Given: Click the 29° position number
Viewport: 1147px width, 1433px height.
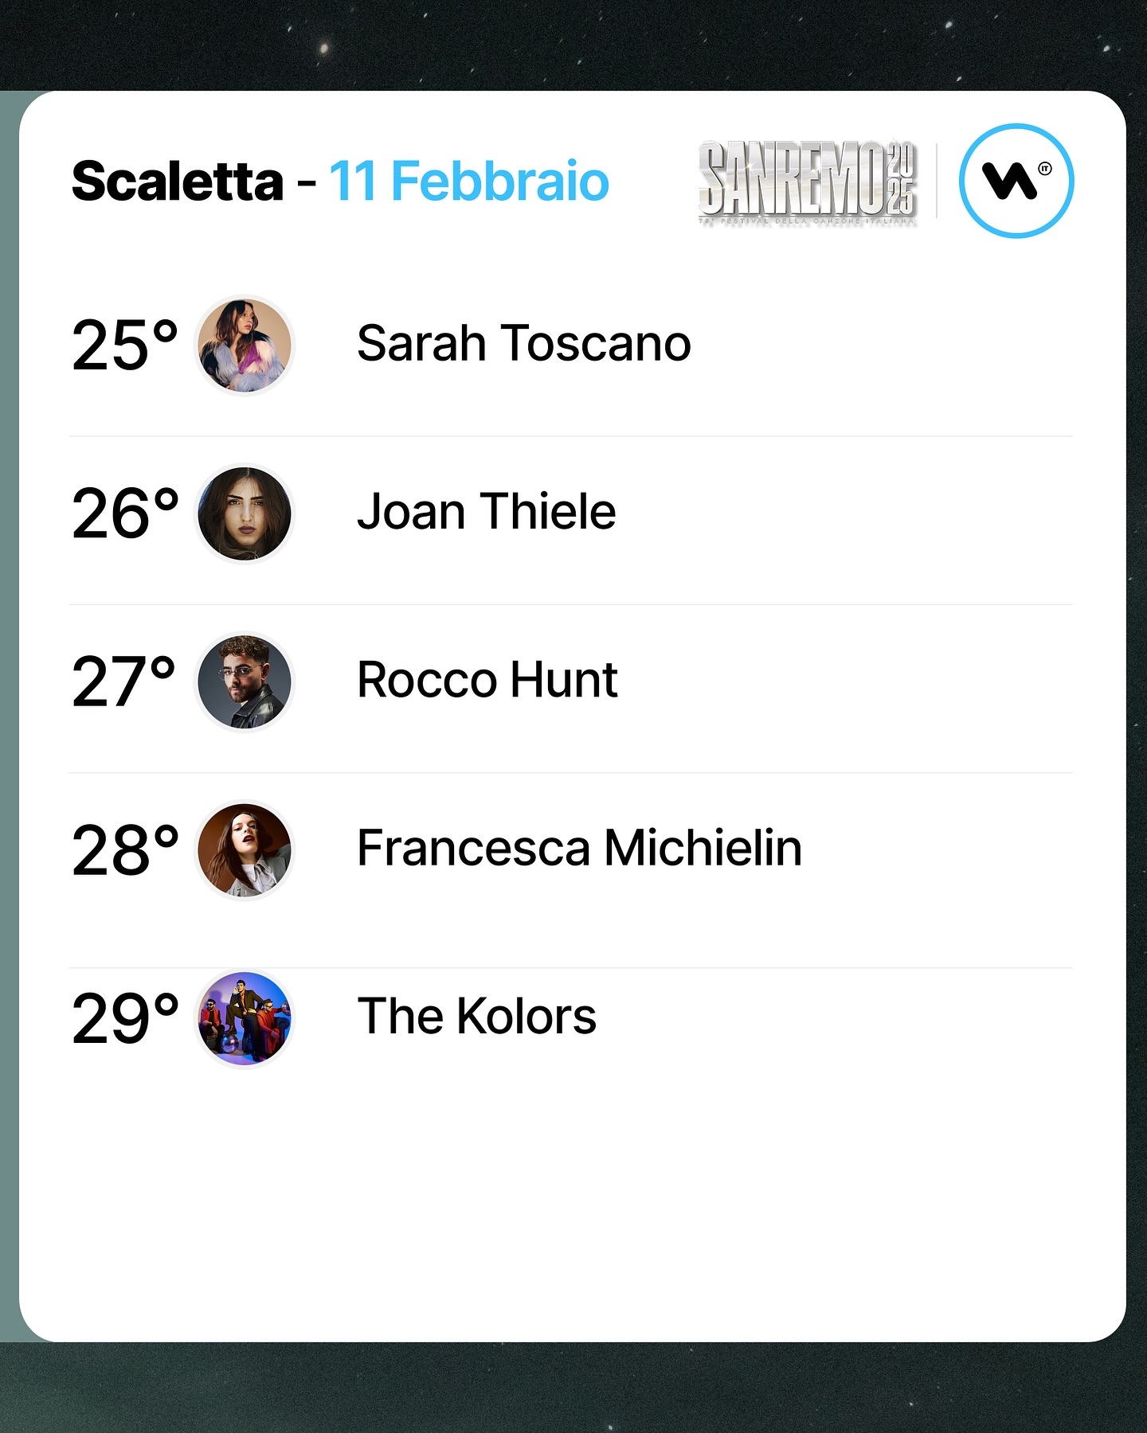Looking at the screenshot, I should 125,1018.
